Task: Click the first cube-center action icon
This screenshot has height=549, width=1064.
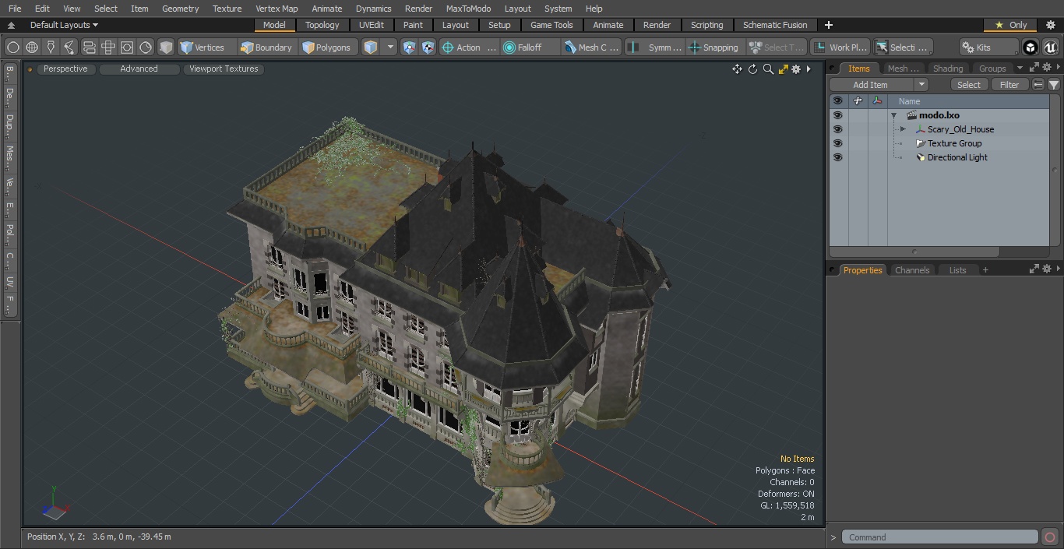Action: point(409,48)
